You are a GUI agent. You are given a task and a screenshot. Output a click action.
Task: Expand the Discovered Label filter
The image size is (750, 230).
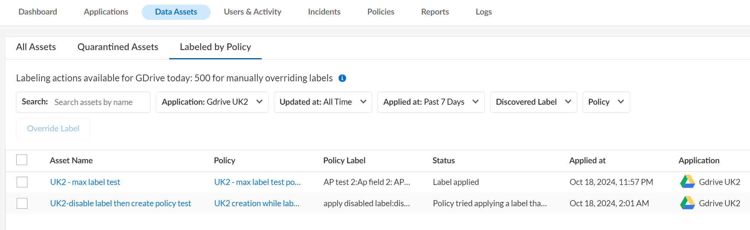[x=533, y=102]
